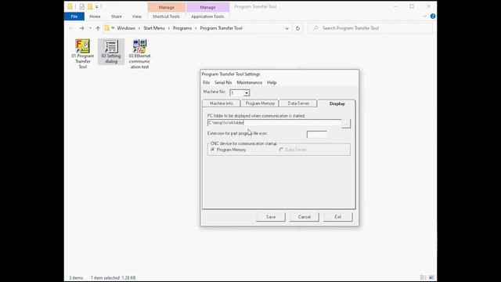Select Data Server radio button
501x282 pixels.
(x=281, y=150)
